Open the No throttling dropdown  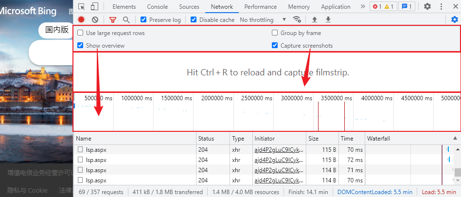click(x=263, y=20)
